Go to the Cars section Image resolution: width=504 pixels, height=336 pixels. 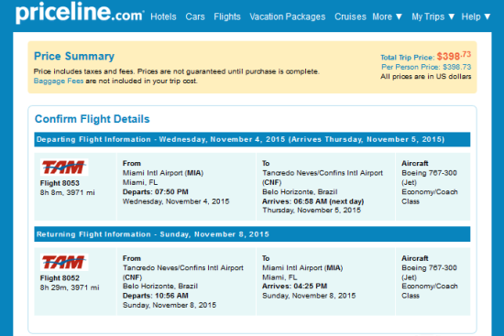(x=195, y=16)
